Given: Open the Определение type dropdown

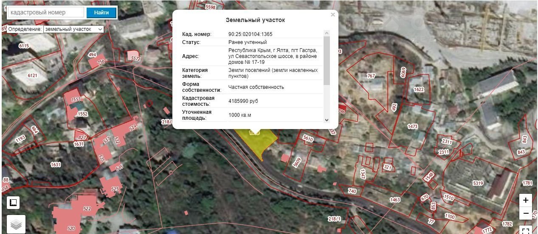Looking at the screenshot, I should coord(73,29).
